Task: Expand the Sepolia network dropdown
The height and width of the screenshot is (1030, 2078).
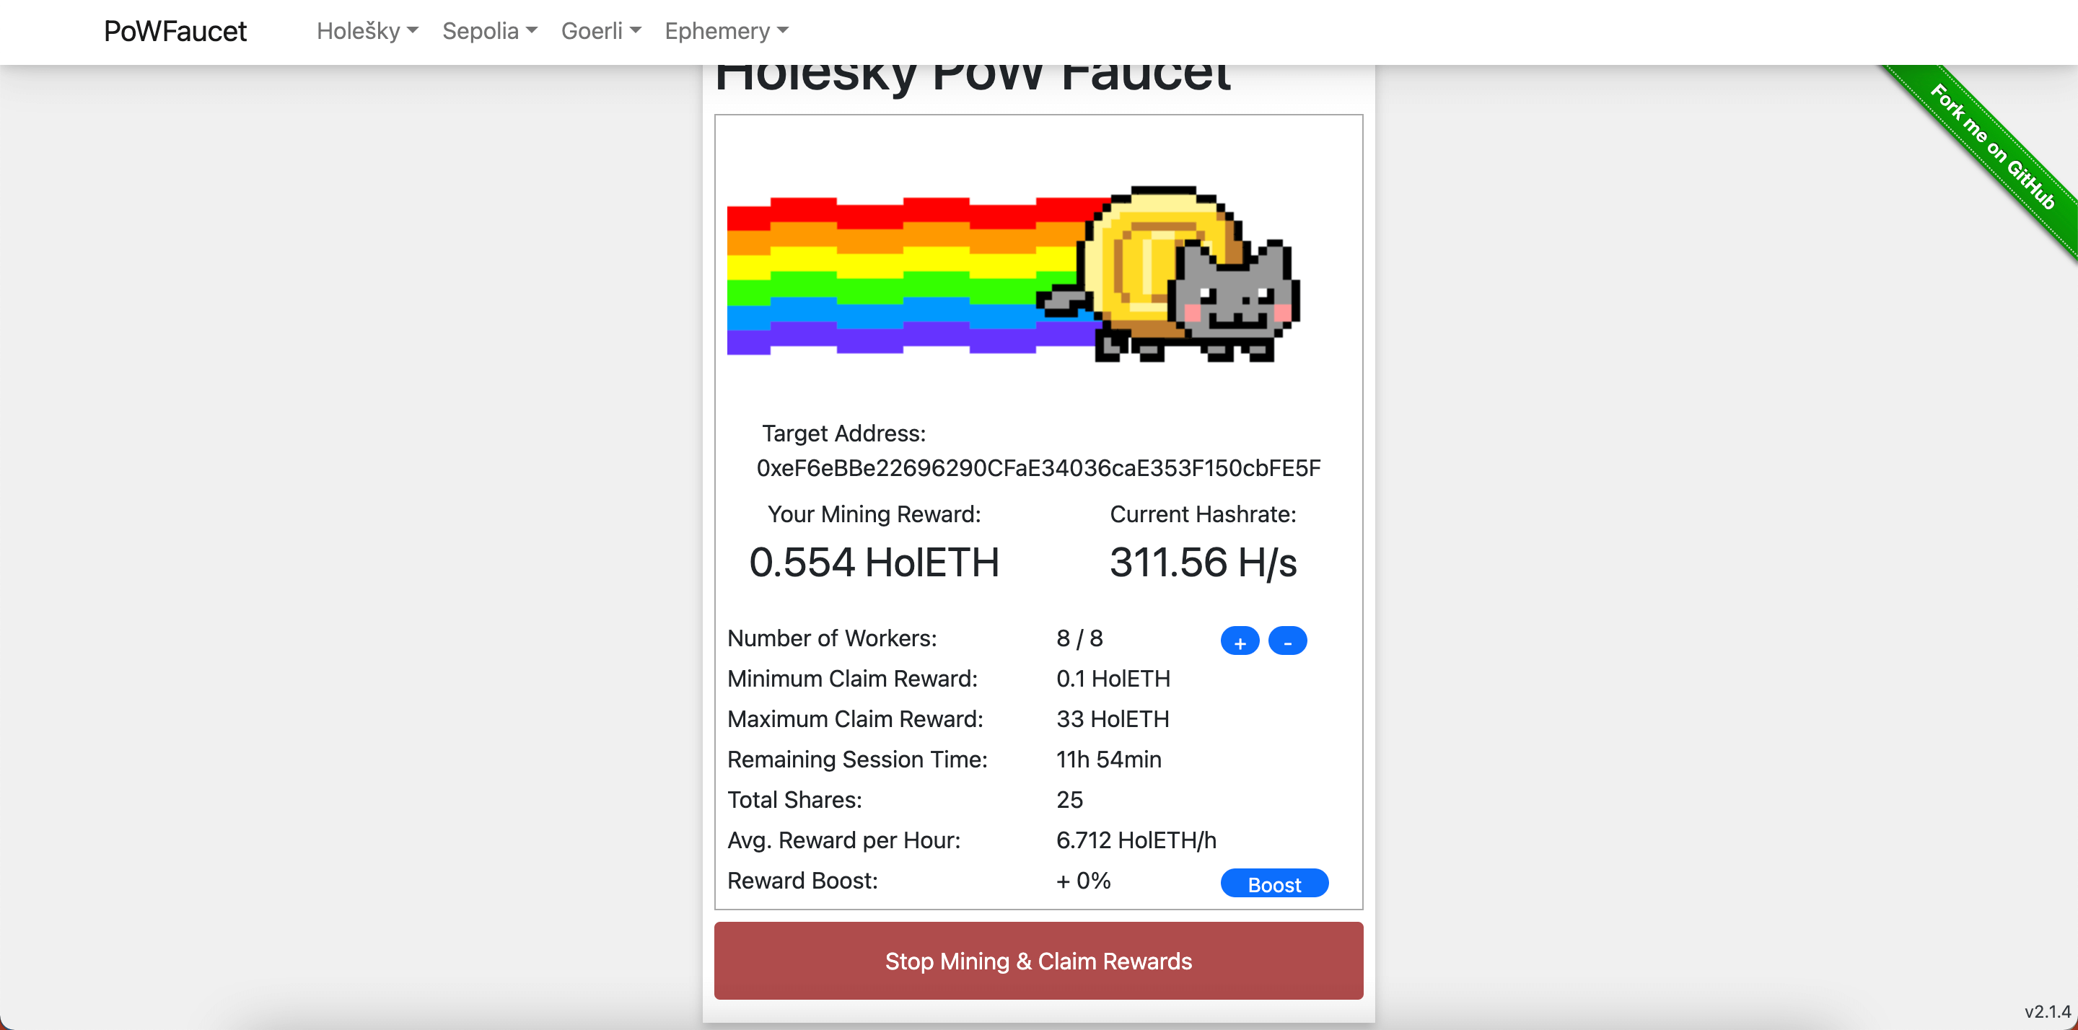Action: pyautogui.click(x=489, y=30)
